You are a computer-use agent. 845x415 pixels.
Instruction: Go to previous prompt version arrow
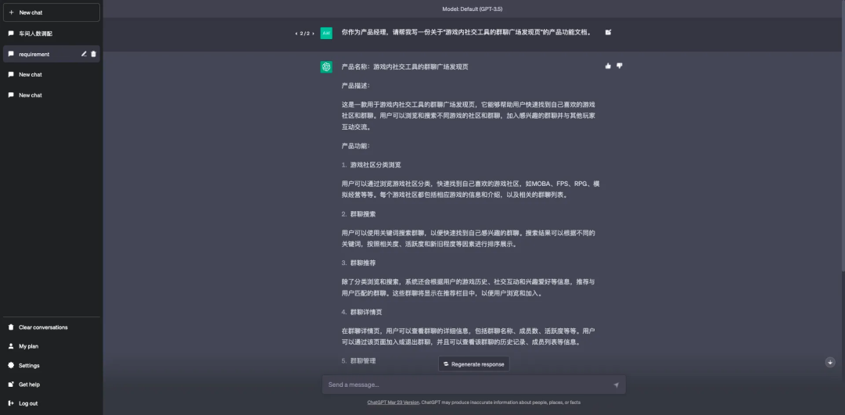297,34
